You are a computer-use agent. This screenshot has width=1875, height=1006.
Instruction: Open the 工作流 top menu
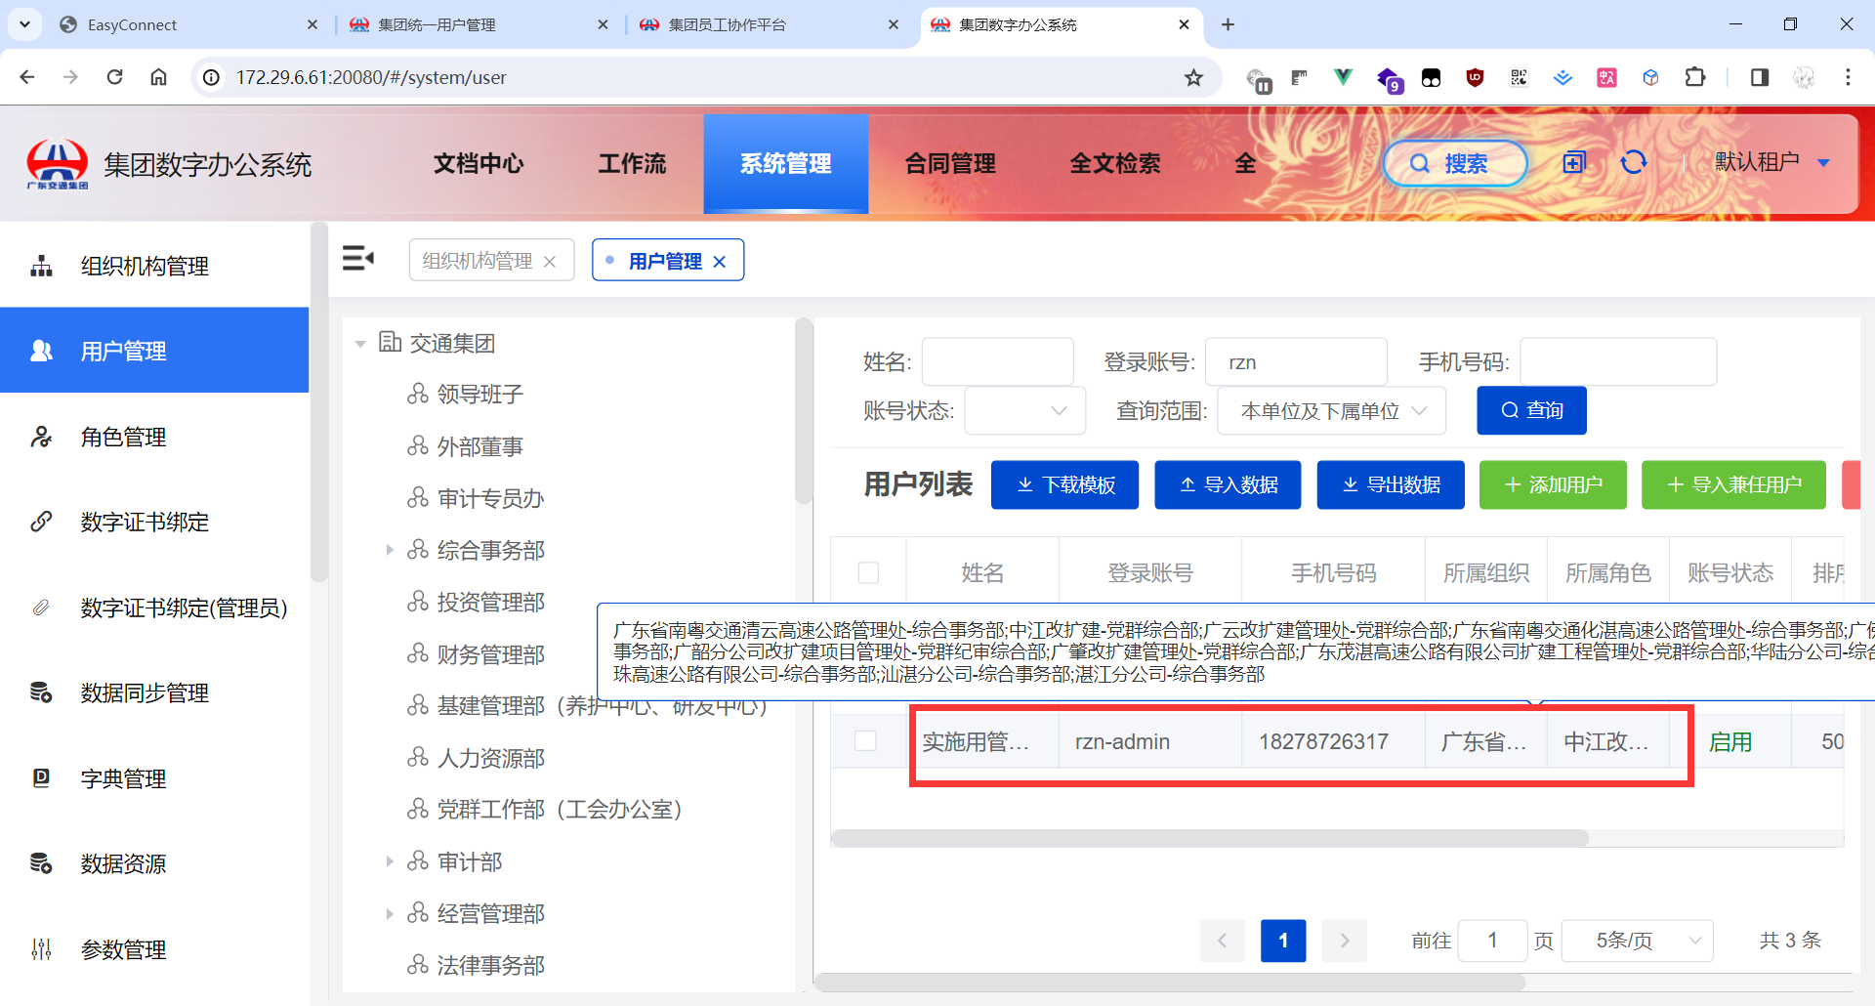pyautogui.click(x=632, y=164)
